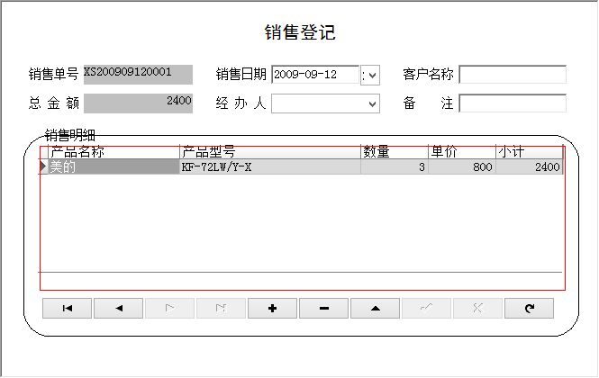Click the 产品名称 column header
The image size is (599, 378).
click(113, 152)
